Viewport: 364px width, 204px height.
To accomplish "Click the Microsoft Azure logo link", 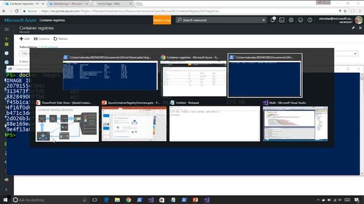I will pos(20,20).
